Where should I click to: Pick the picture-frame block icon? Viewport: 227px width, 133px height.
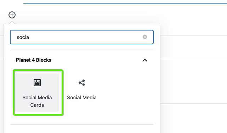[37, 83]
